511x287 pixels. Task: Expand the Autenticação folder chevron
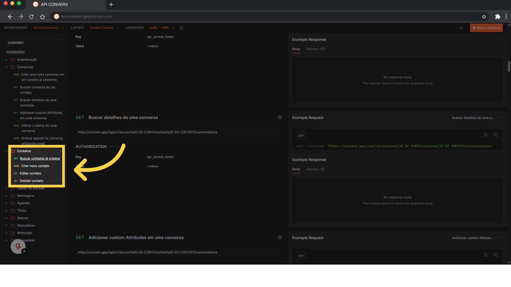click(6, 60)
